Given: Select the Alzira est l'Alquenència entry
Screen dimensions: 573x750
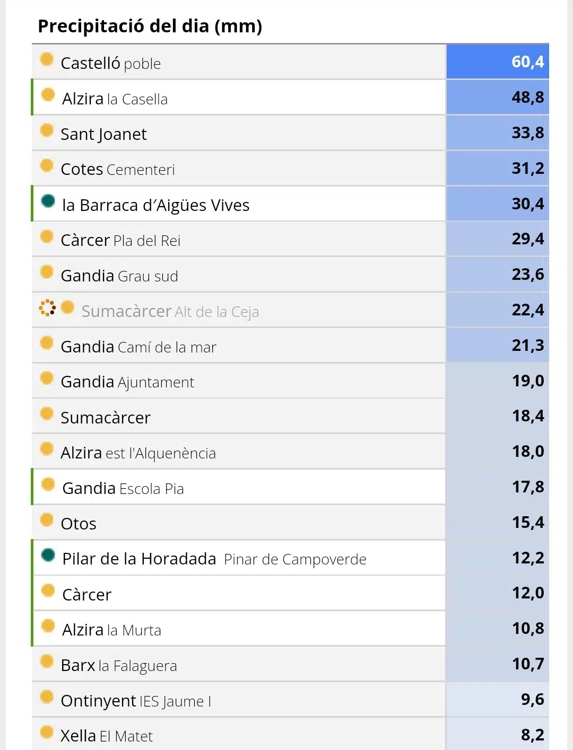Looking at the screenshot, I should pos(238,452).
